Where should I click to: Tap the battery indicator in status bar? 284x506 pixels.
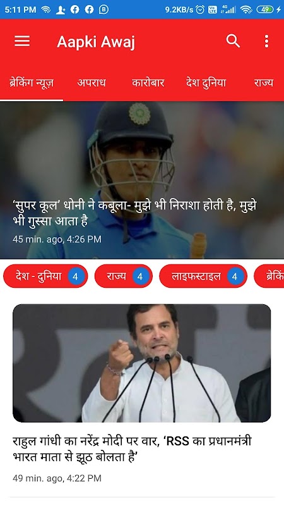coord(265,9)
